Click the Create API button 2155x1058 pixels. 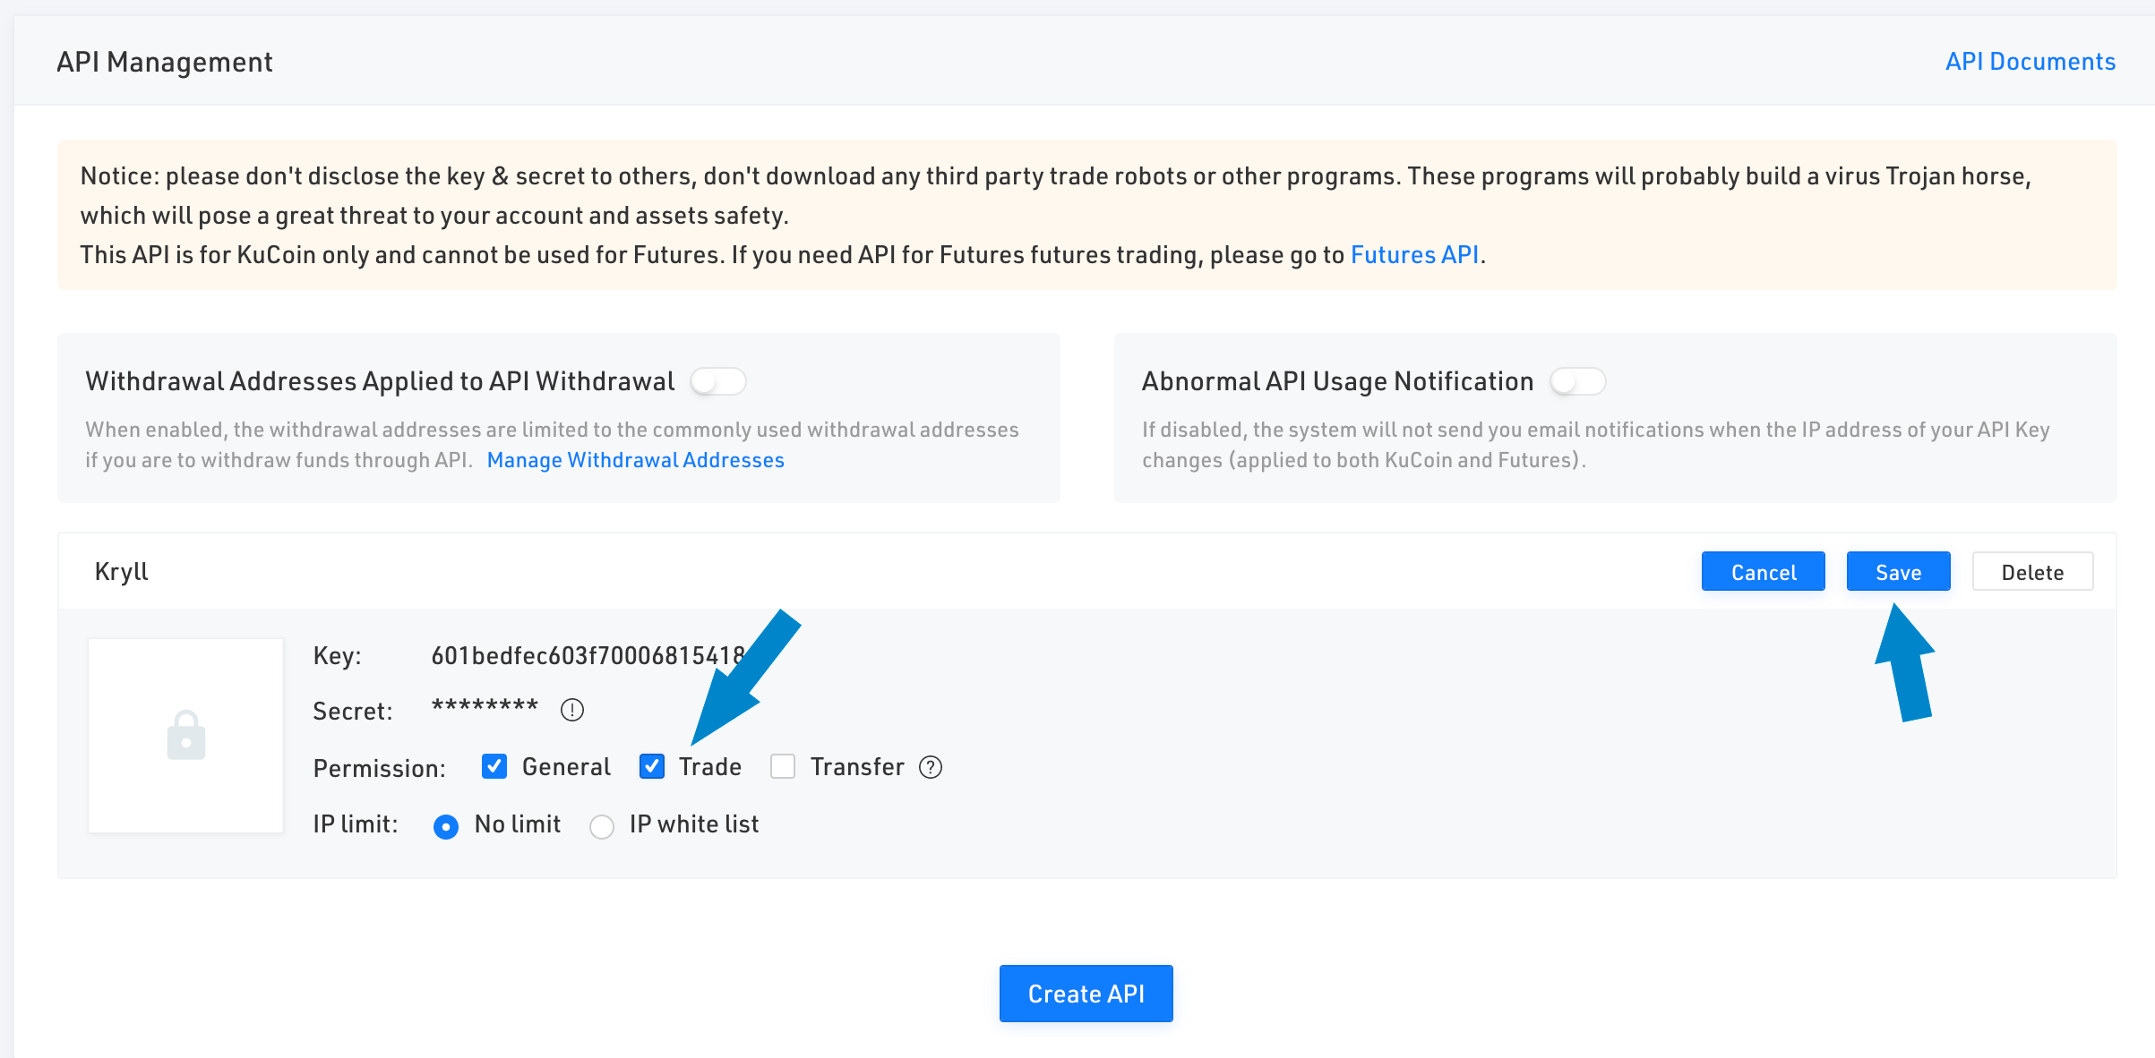pos(1086,994)
